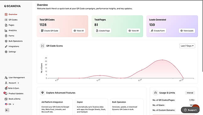
Task: Click the US flag language icon
Action: (6, 104)
